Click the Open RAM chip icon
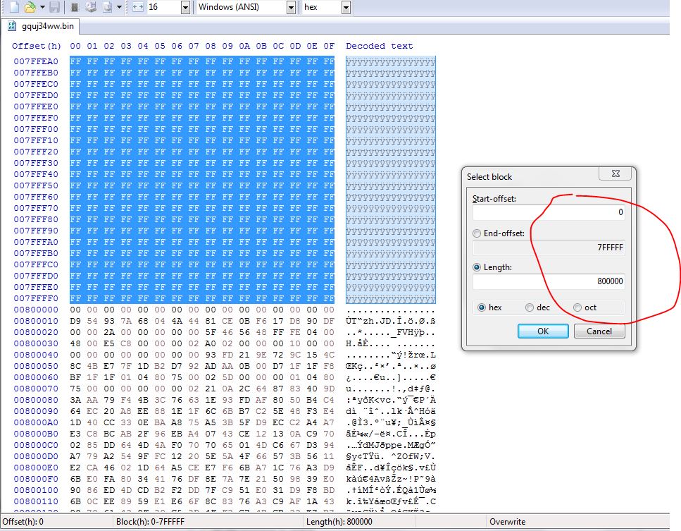 tap(75, 7)
